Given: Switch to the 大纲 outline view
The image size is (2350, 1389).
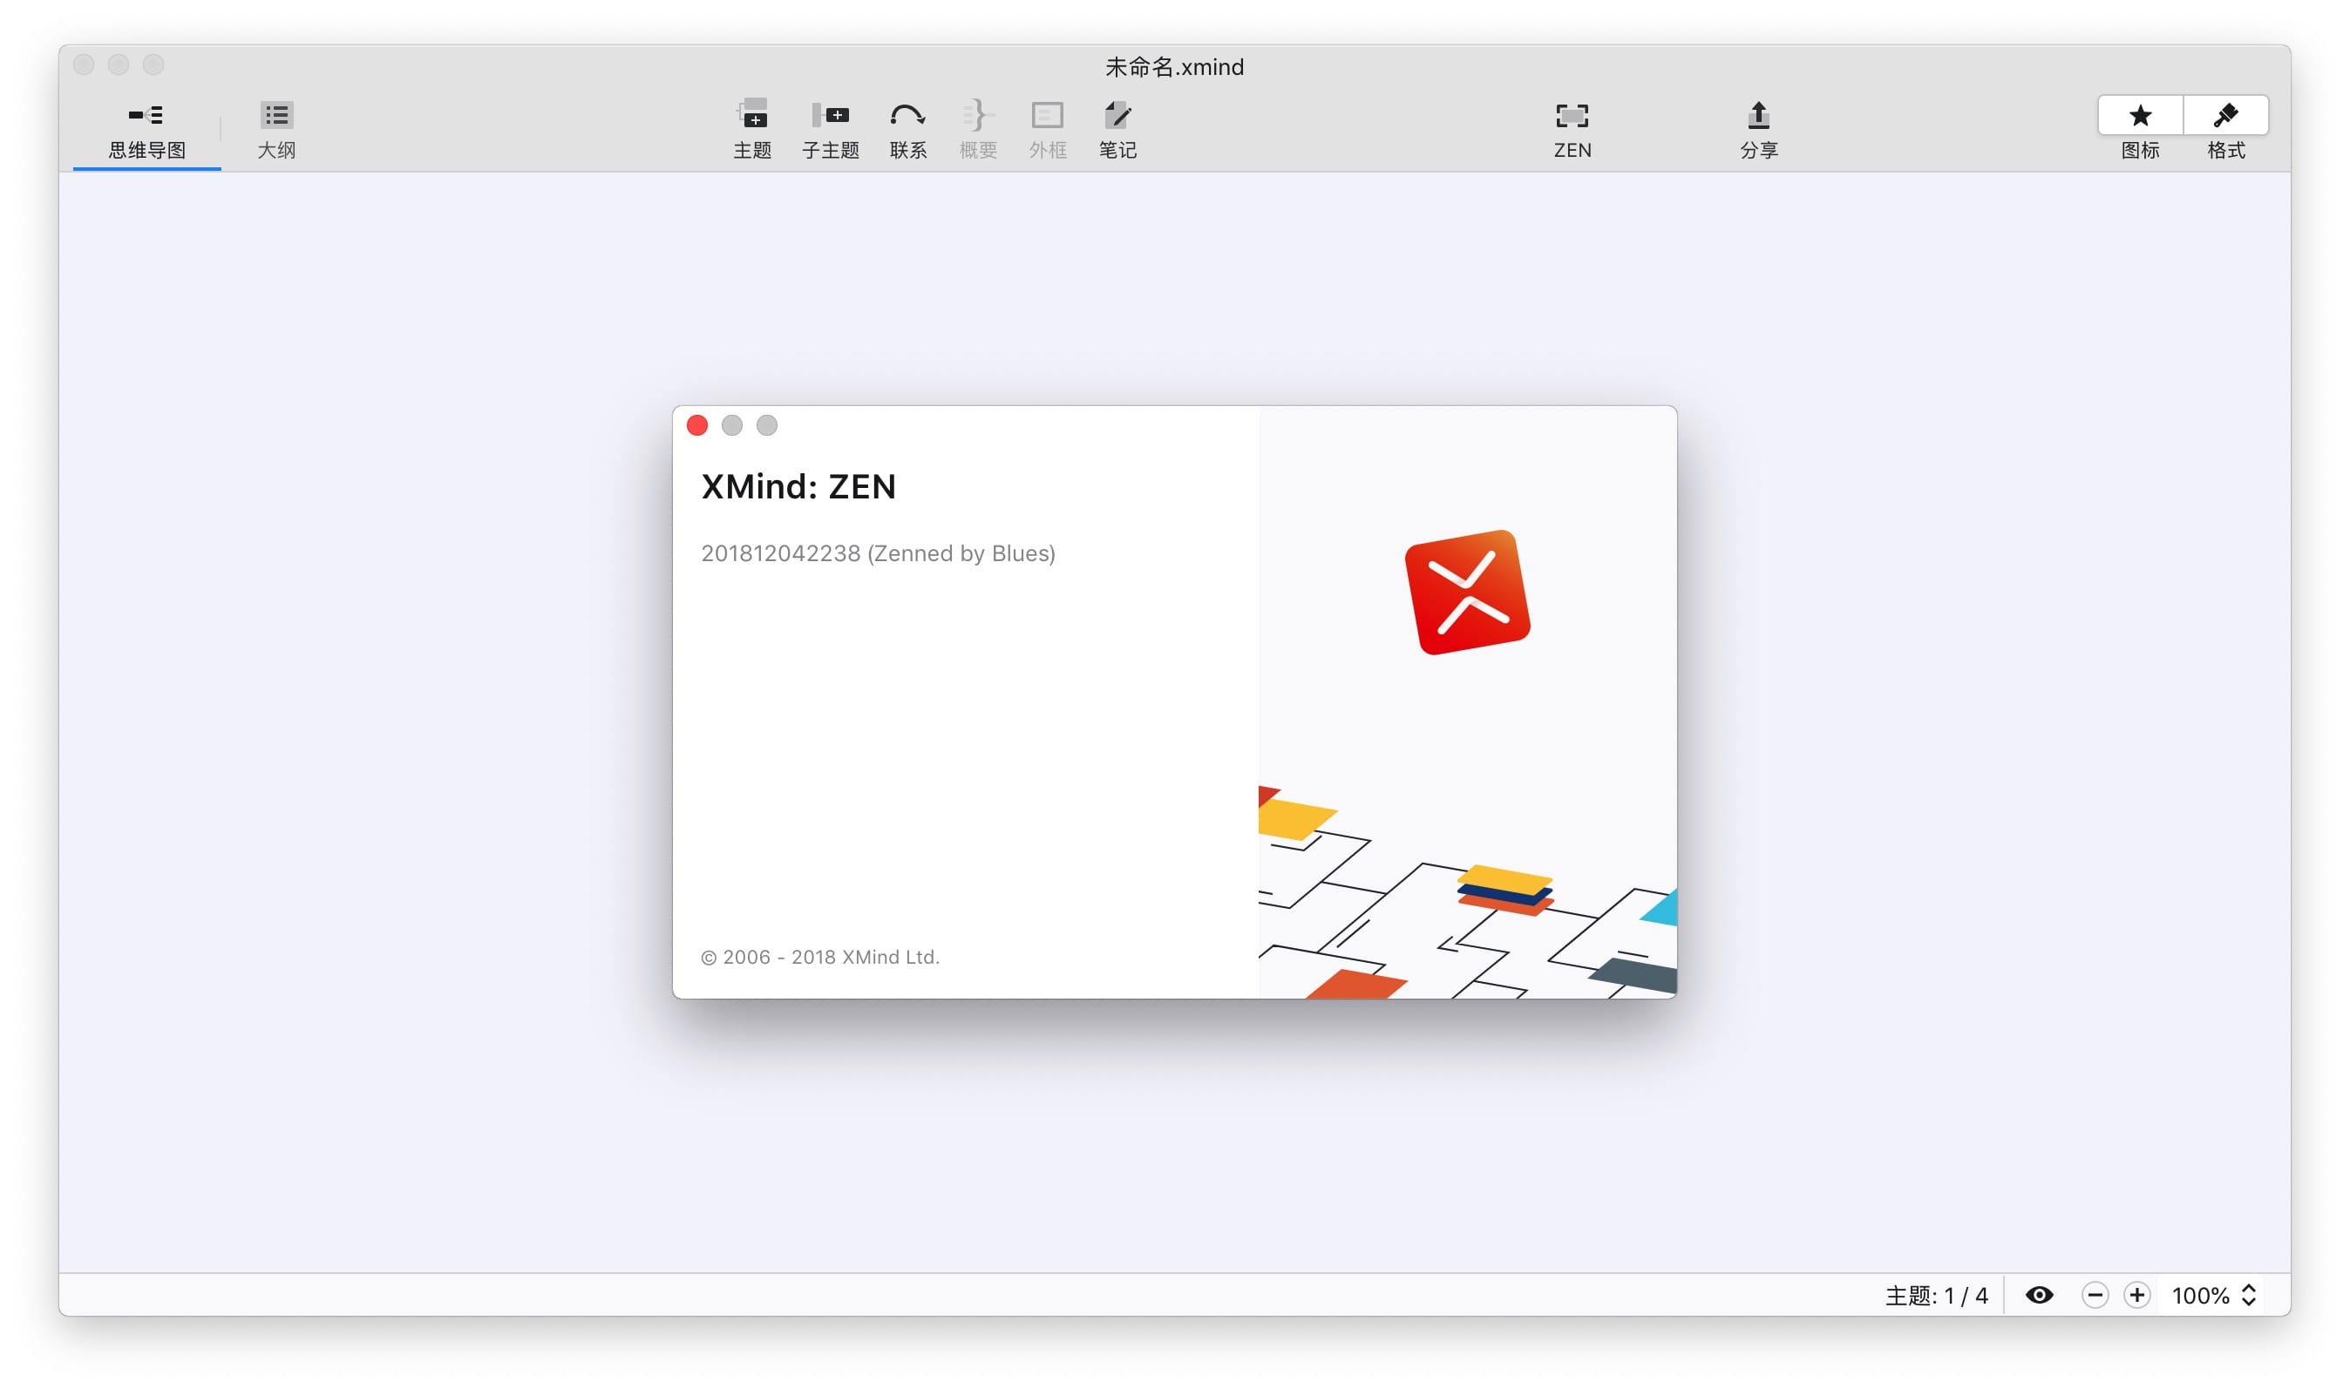Looking at the screenshot, I should pyautogui.click(x=276, y=130).
